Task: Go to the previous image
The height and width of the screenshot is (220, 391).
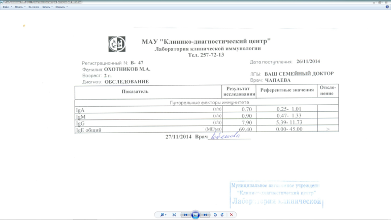Action: coord(186,215)
